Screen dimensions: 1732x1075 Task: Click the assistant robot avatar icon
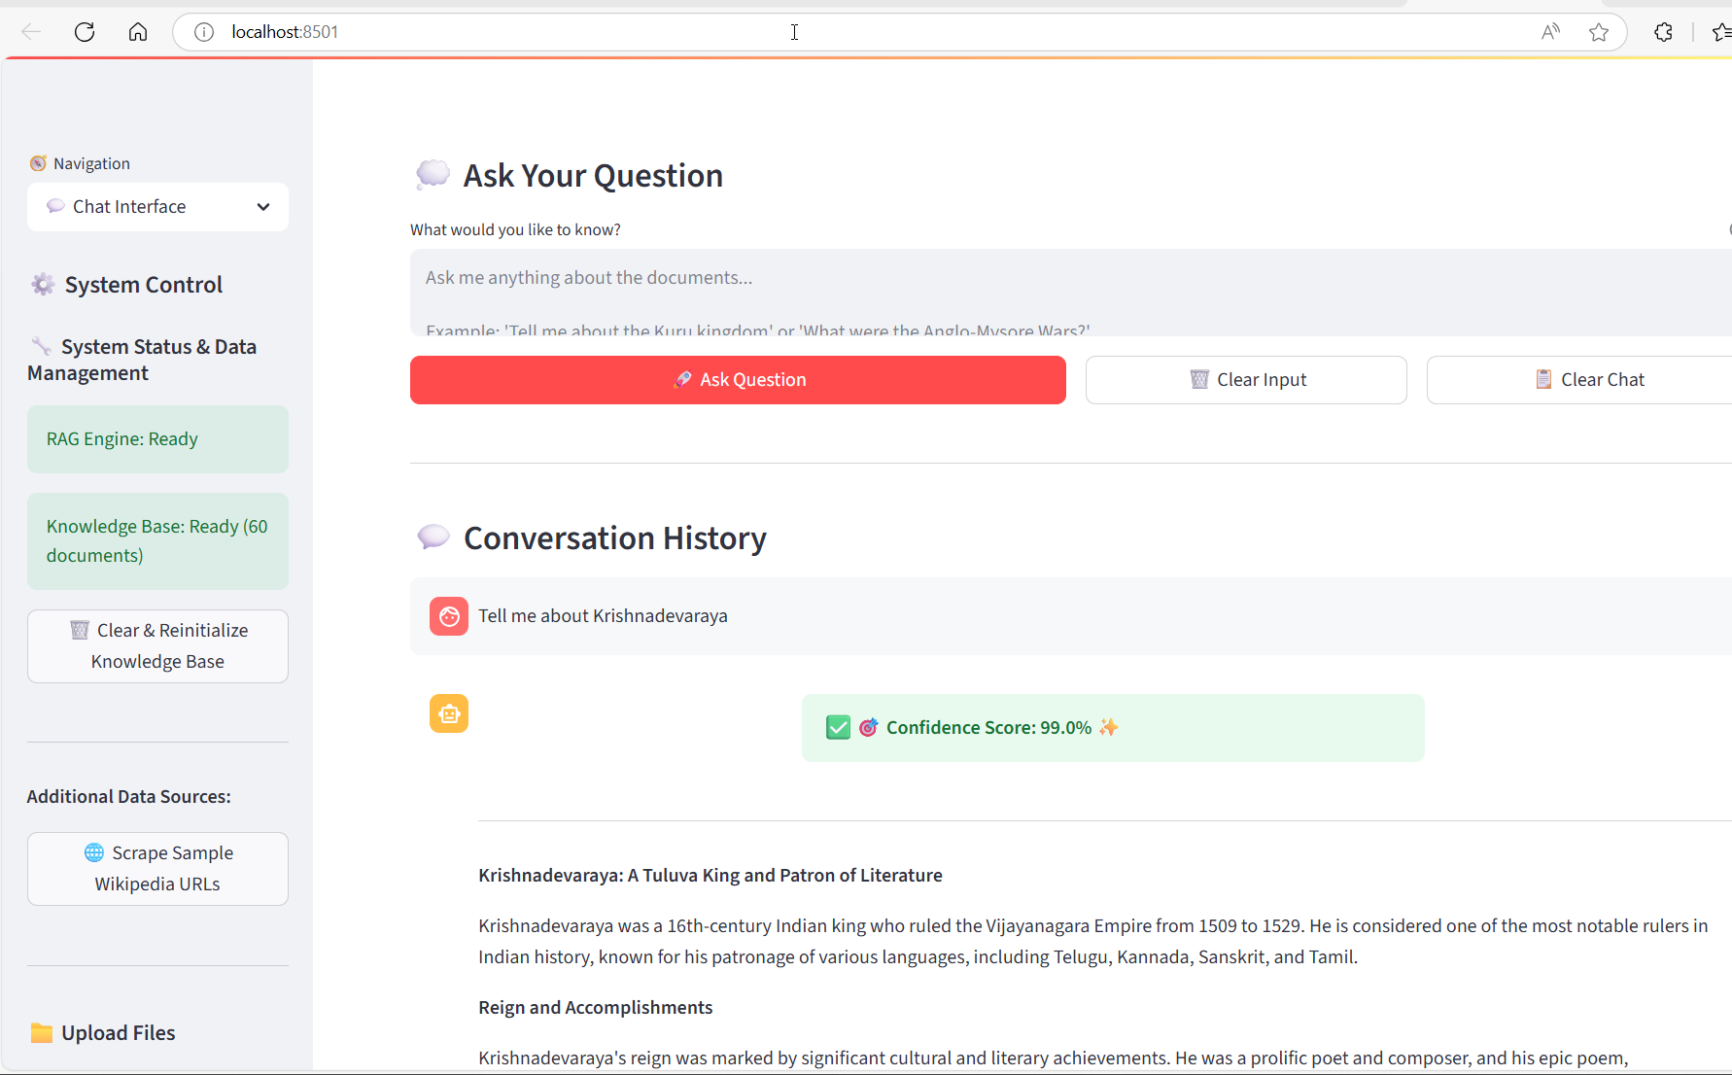(449, 713)
